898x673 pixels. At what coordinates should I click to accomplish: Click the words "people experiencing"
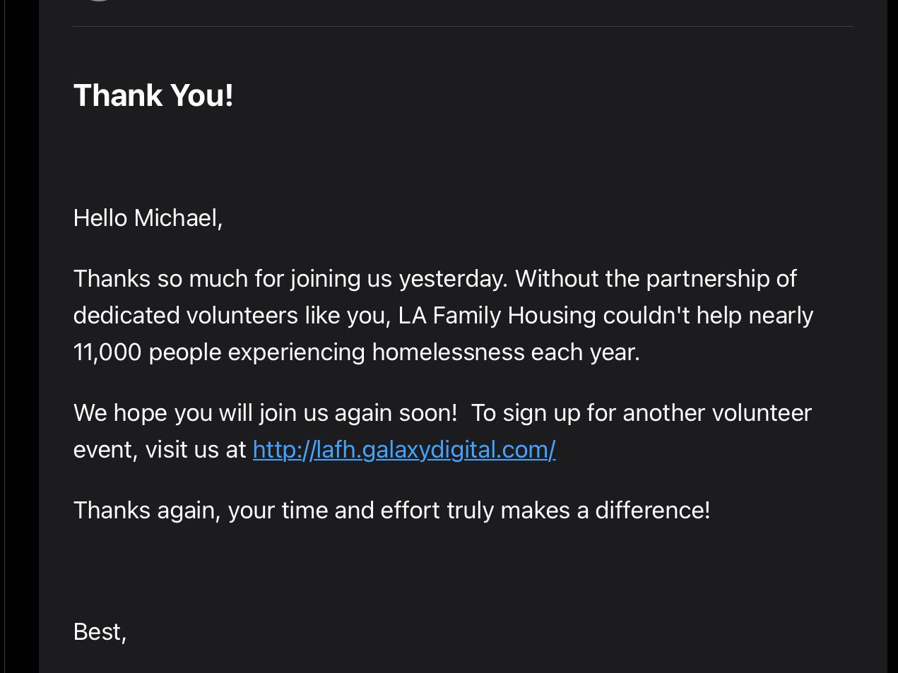(256, 352)
